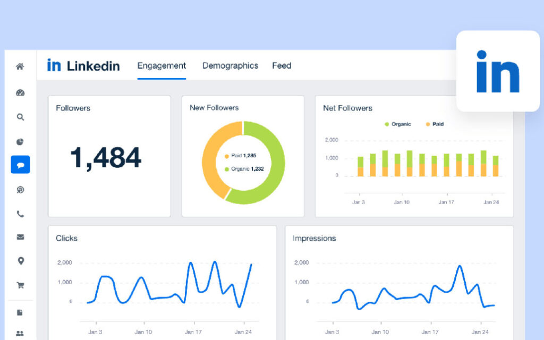Switch to the Demographics tab
544x340 pixels.
[230, 66]
